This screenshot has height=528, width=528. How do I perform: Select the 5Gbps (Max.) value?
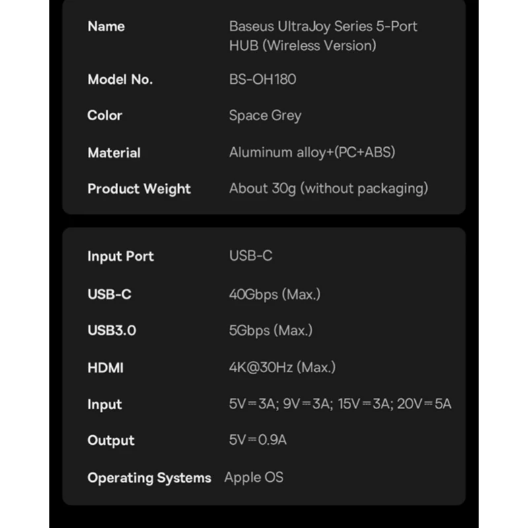pyautogui.click(x=270, y=330)
